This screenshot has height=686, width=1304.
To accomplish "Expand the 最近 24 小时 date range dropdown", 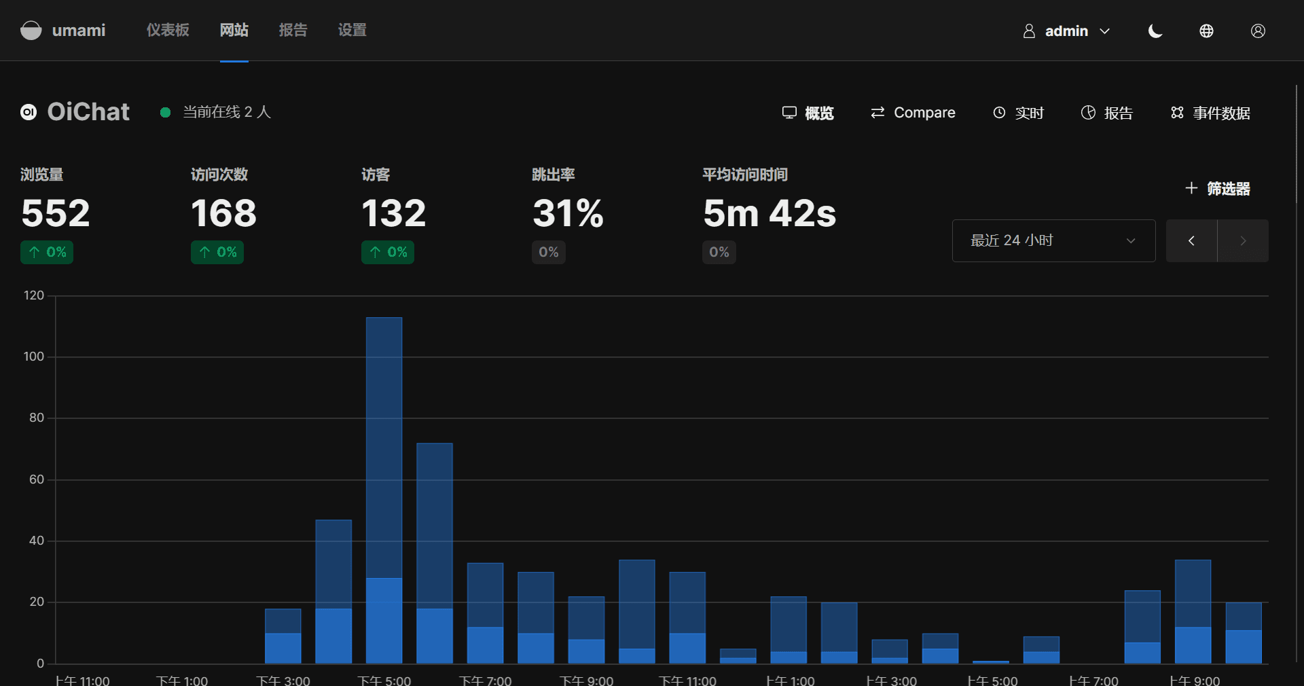I will (1053, 240).
